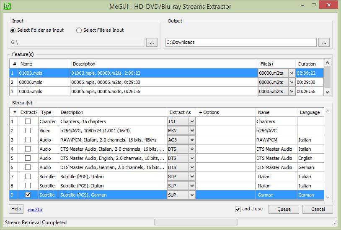This screenshot has width=341, height=230.
Task: Open the SUP dropdown for German subtitle
Action: point(192,195)
